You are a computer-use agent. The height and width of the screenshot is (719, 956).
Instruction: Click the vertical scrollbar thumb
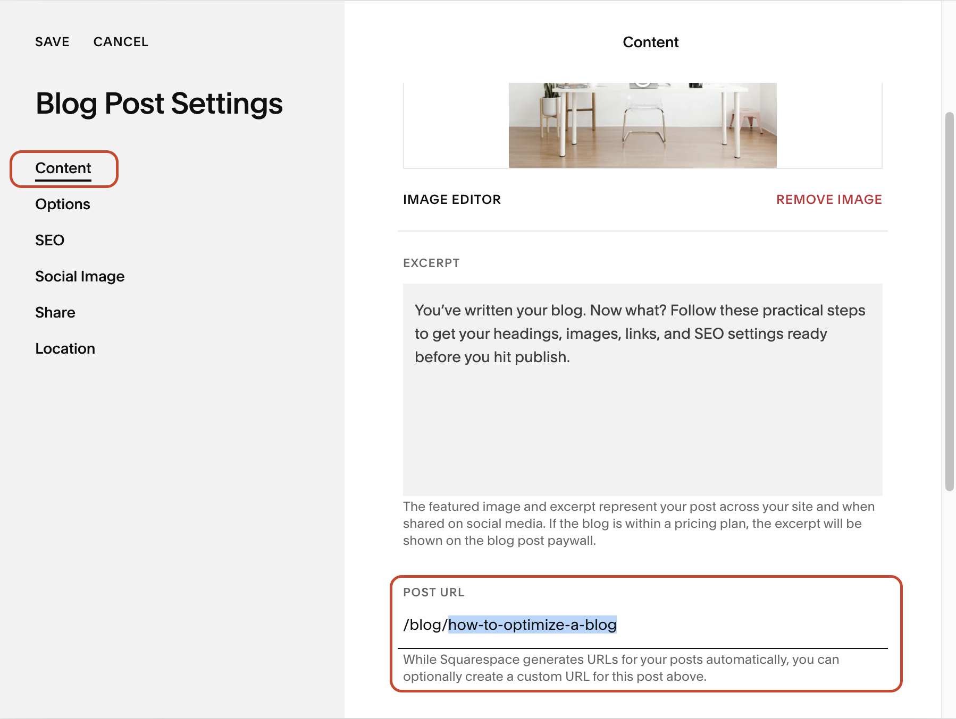click(x=949, y=302)
